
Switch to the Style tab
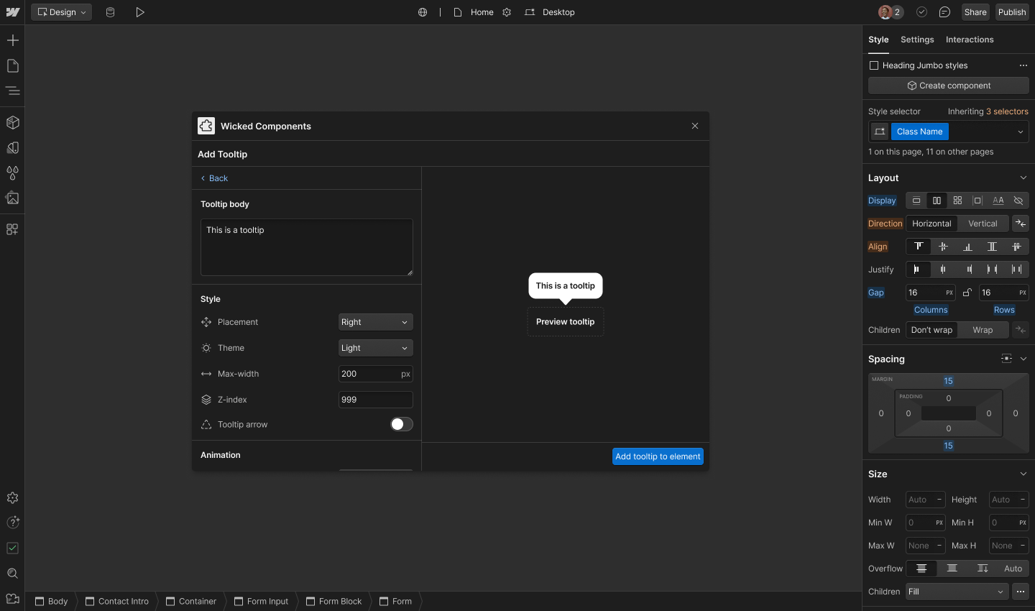[x=878, y=40]
